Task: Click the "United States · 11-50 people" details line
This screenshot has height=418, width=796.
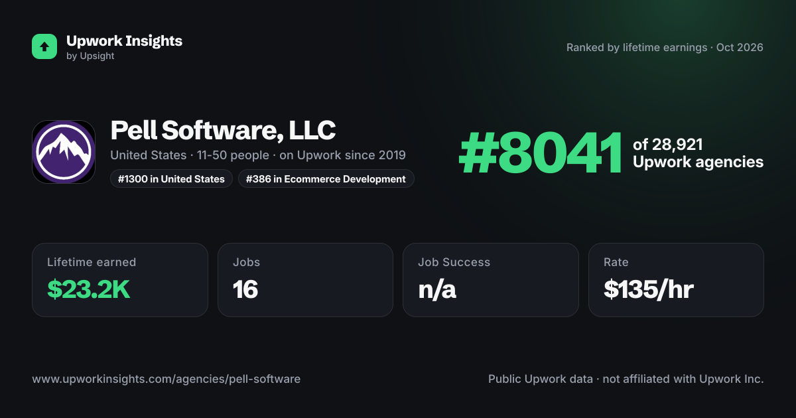Action: (x=258, y=155)
